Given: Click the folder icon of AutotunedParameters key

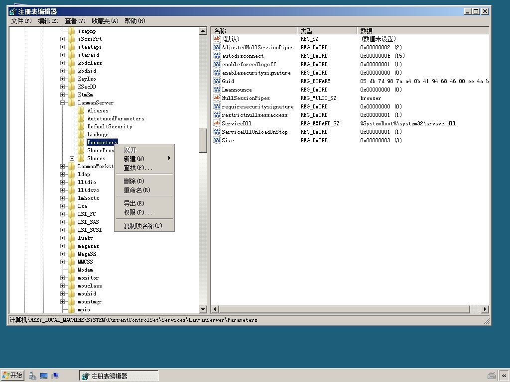Looking at the screenshot, I should point(81,118).
